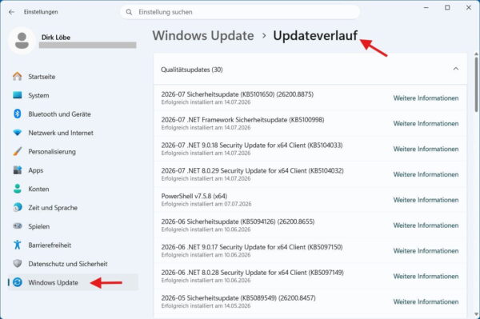Select .NET 9.0.18 Security Update entry
Screen dimensions: 480x319
tap(310, 149)
